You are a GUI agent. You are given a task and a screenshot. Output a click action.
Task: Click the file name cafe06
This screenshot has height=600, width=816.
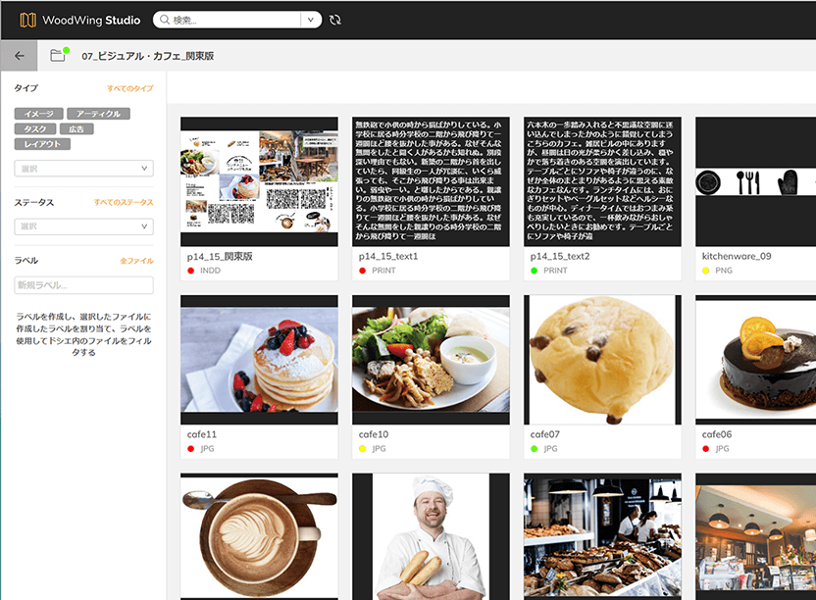click(717, 434)
